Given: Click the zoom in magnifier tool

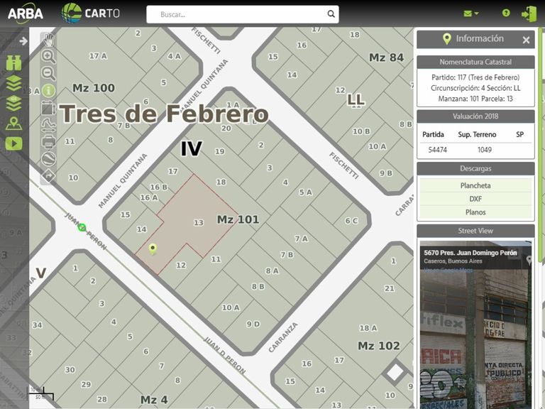Looking at the screenshot, I should coord(49,56).
